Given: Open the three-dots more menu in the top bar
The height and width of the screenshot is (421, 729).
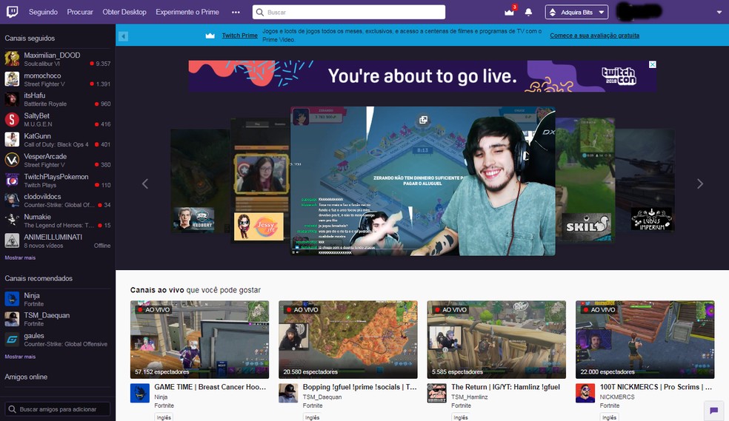Looking at the screenshot, I should click(x=236, y=12).
